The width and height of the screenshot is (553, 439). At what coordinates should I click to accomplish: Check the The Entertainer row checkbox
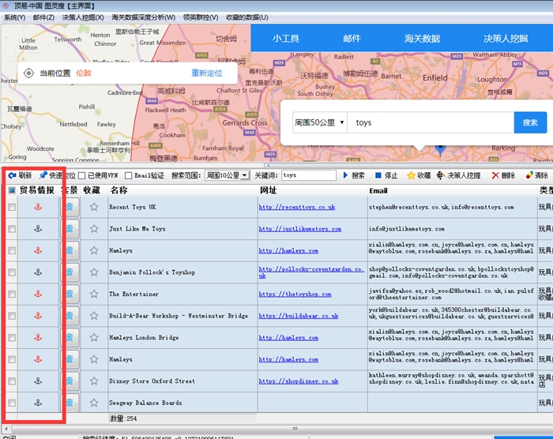click(x=12, y=294)
